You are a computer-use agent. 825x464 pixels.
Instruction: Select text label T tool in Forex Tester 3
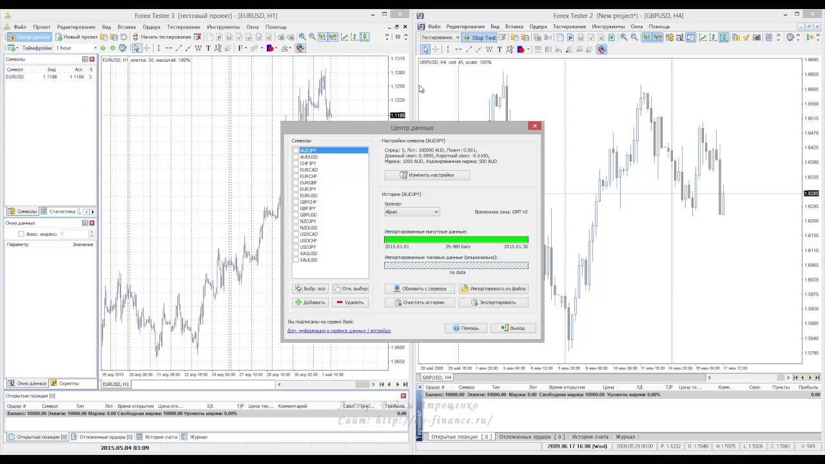(x=208, y=48)
